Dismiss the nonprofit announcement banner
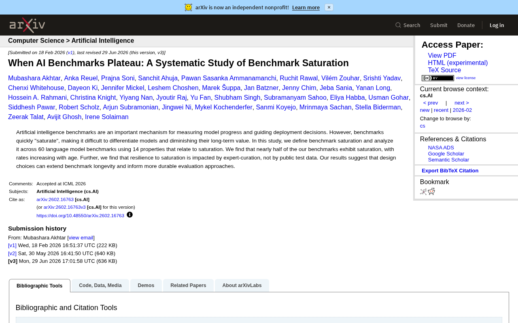This screenshot has height=323, width=518. 329,7
